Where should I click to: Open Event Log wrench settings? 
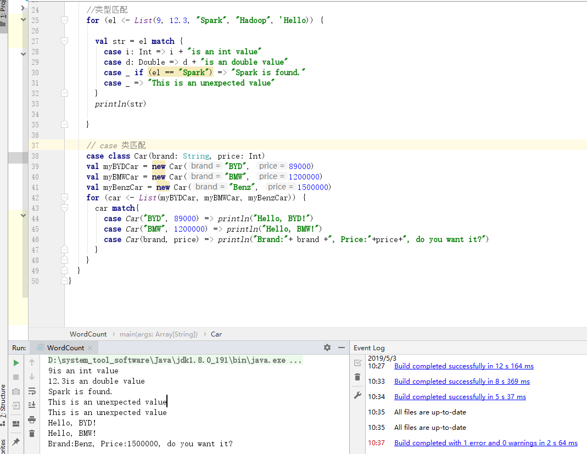point(357,395)
